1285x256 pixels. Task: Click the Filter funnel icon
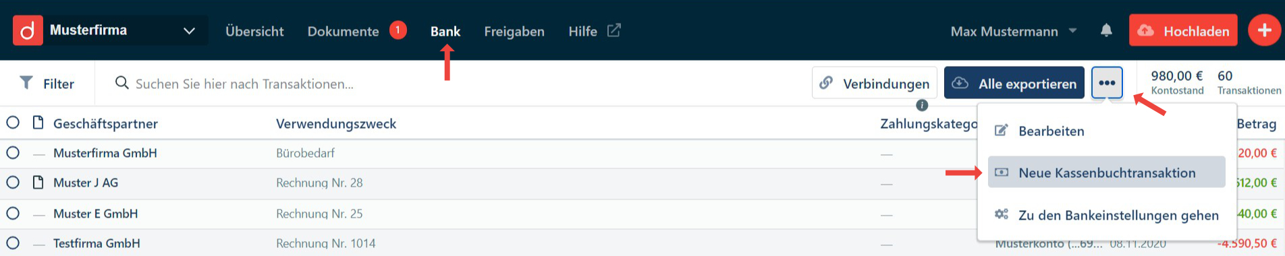tap(26, 82)
